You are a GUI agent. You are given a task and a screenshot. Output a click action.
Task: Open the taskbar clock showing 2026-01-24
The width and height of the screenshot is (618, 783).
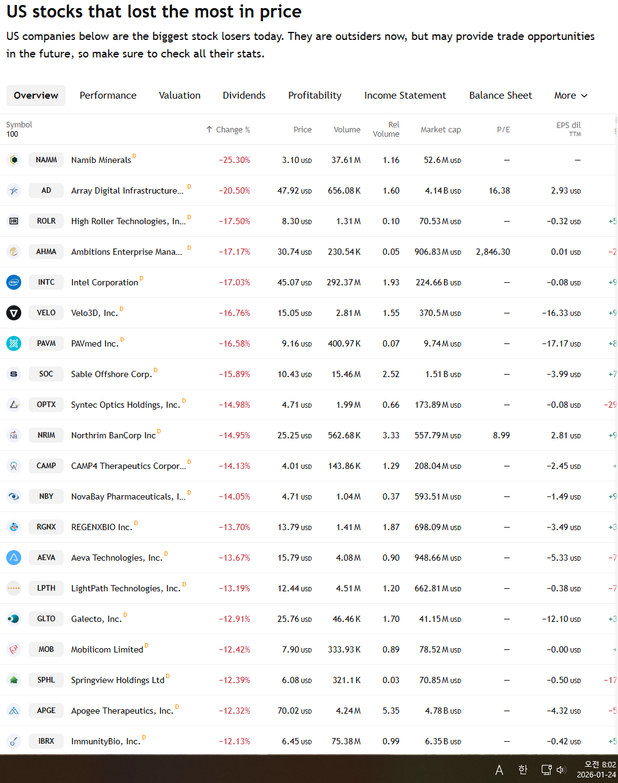596,769
